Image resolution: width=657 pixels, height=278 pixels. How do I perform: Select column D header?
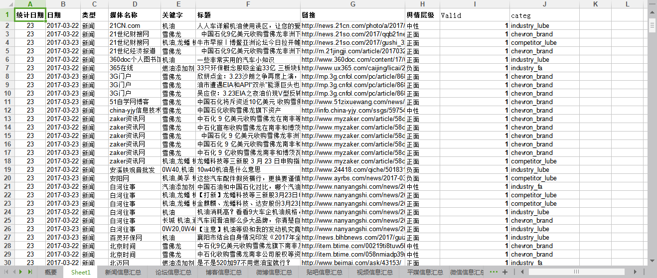coord(135,4)
